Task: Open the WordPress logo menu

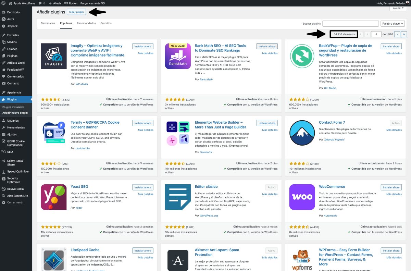Action: pyautogui.click(x=3, y=3)
